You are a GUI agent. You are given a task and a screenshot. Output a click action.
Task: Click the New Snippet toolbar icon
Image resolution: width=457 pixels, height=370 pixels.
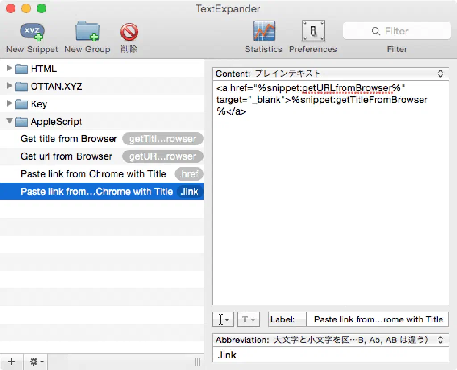32,32
